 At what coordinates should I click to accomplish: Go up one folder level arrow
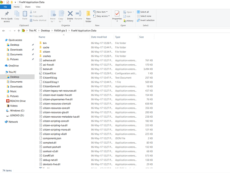(x=19, y=31)
